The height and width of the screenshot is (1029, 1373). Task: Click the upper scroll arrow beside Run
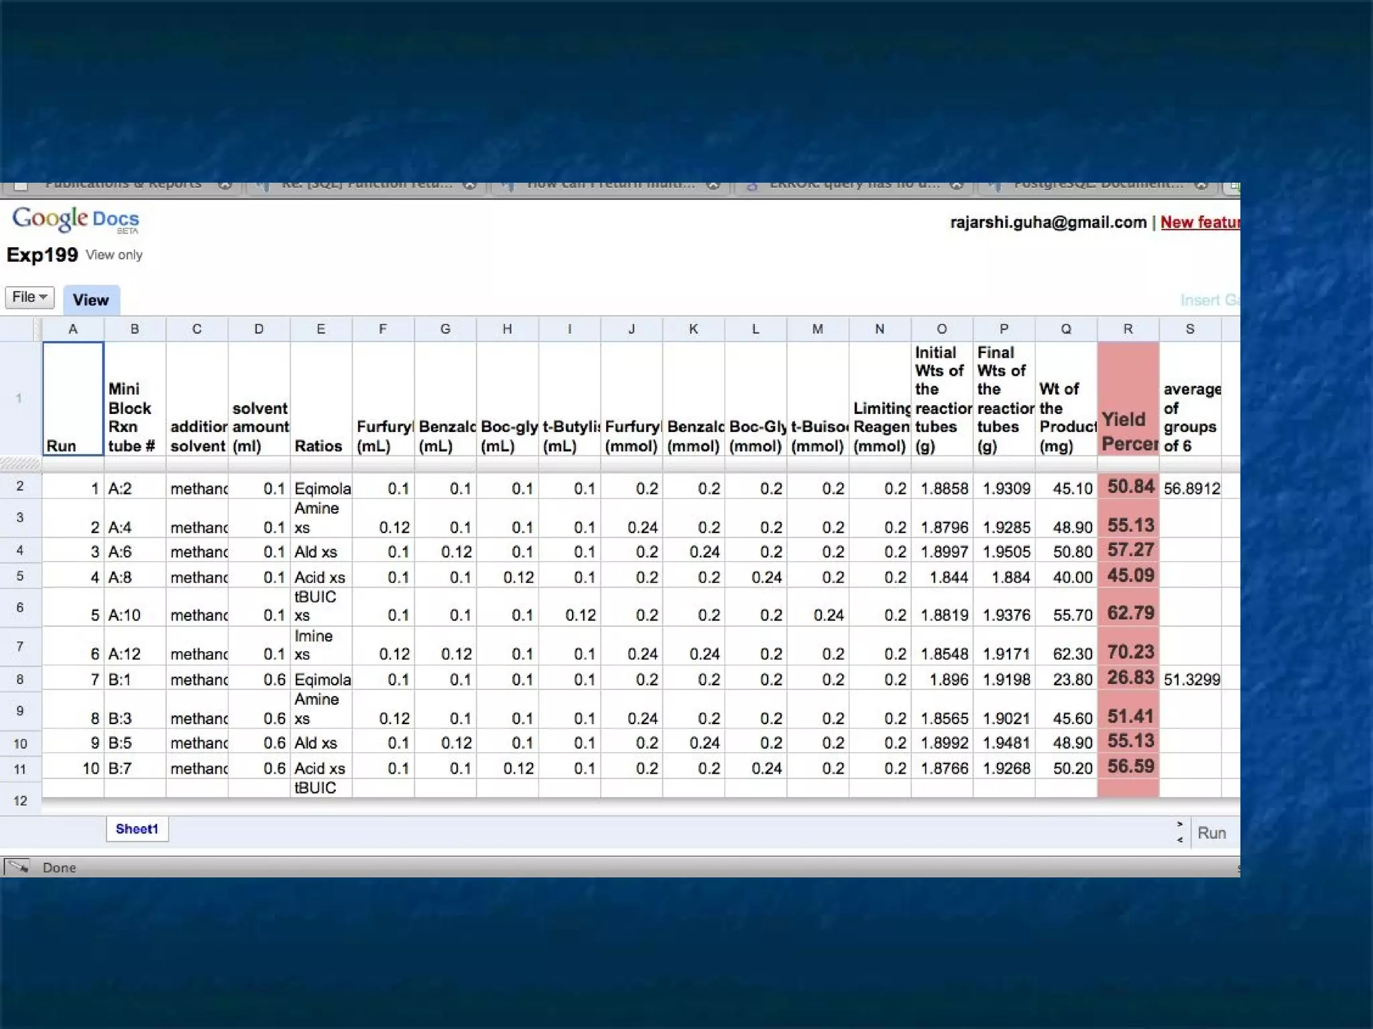tap(1180, 824)
